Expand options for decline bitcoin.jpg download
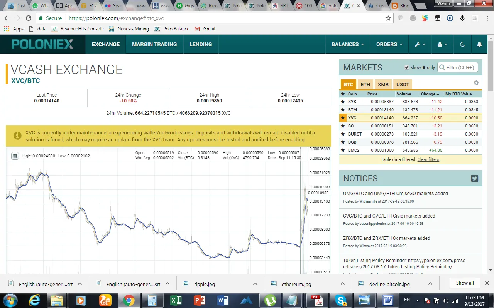This screenshot has width=494, height=308. 430,284
